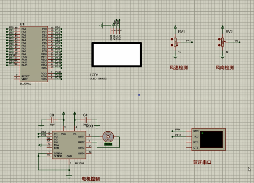Click the virtual terminal black screen
Screen dimensions: 254x183
point(211,139)
